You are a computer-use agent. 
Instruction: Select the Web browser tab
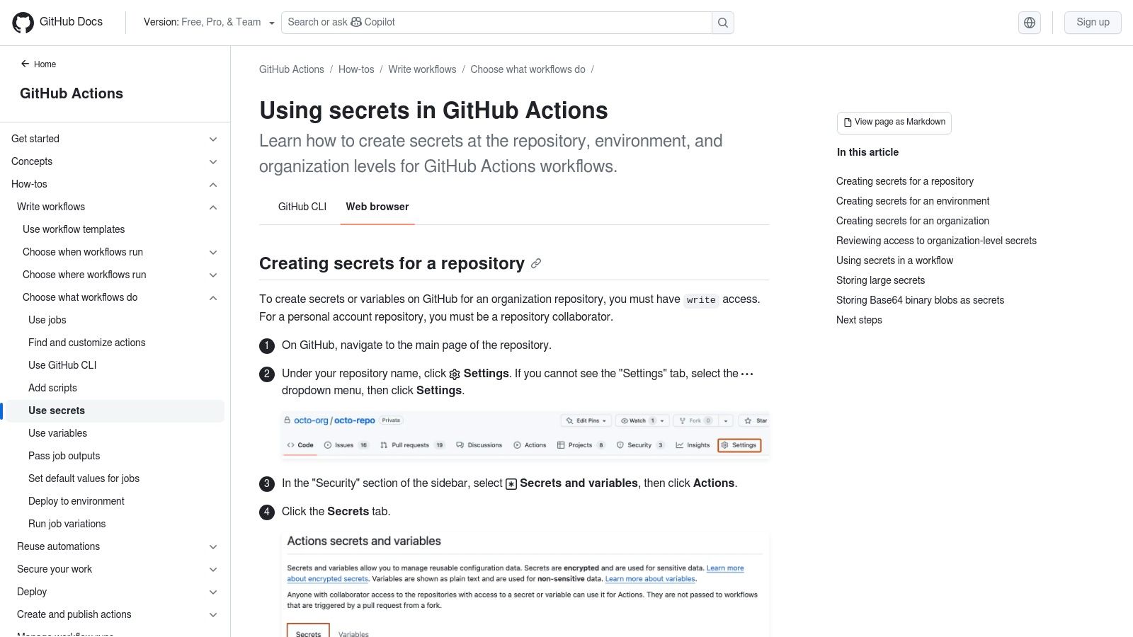click(x=377, y=207)
